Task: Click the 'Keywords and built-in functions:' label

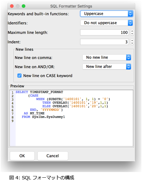Action: (38, 14)
